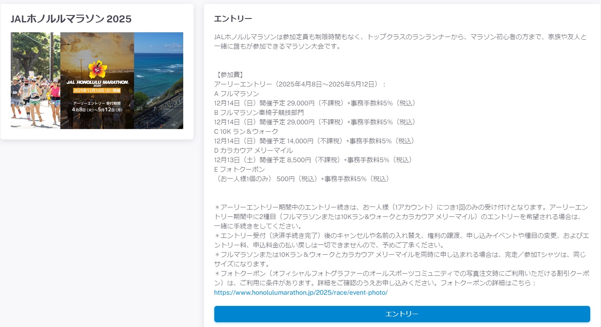
Task: Click the 500円（税込） coupon price line
Action: [302, 179]
